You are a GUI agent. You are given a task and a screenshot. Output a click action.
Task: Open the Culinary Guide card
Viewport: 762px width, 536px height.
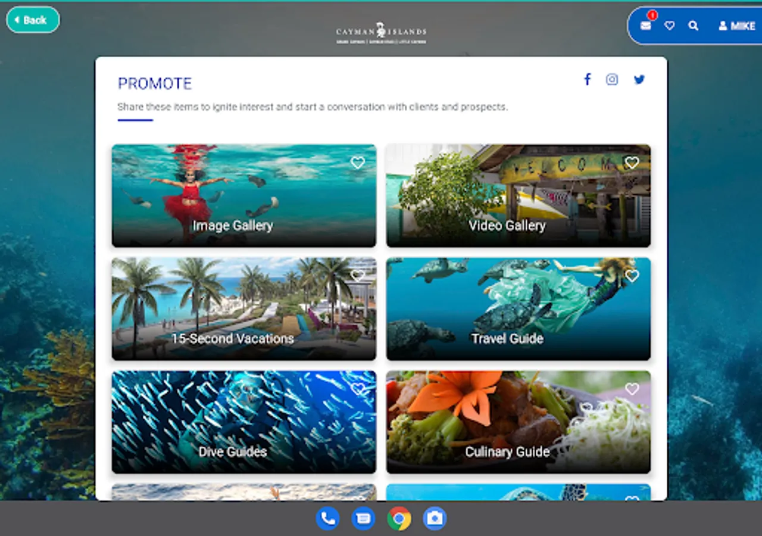coord(518,422)
